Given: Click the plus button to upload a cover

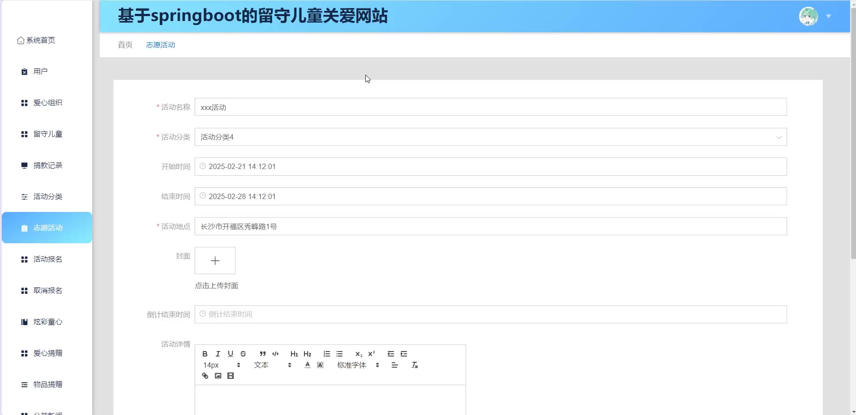Looking at the screenshot, I should [x=215, y=260].
